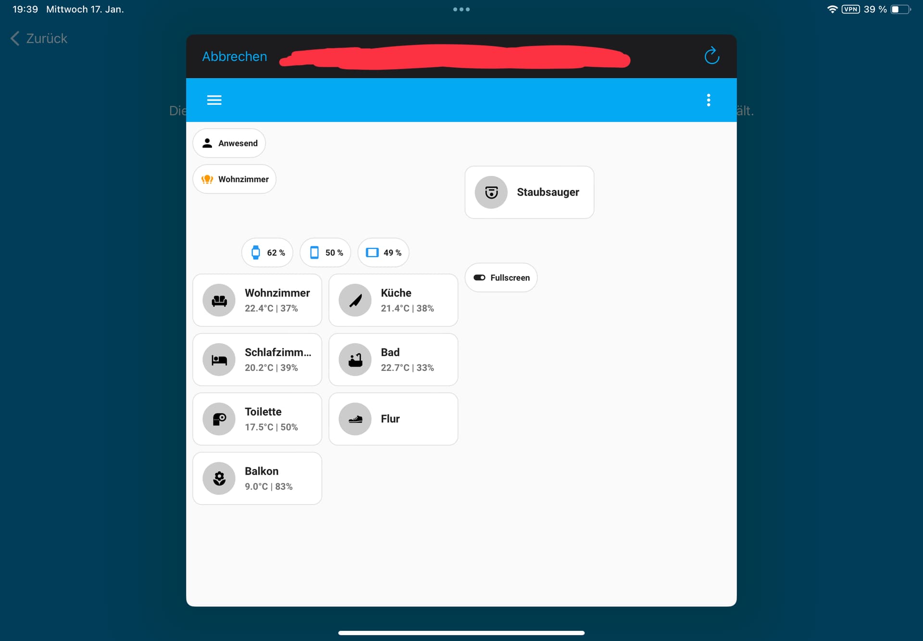The image size is (923, 641).
Task: Open the three-dot overflow menu
Action: pyautogui.click(x=708, y=100)
